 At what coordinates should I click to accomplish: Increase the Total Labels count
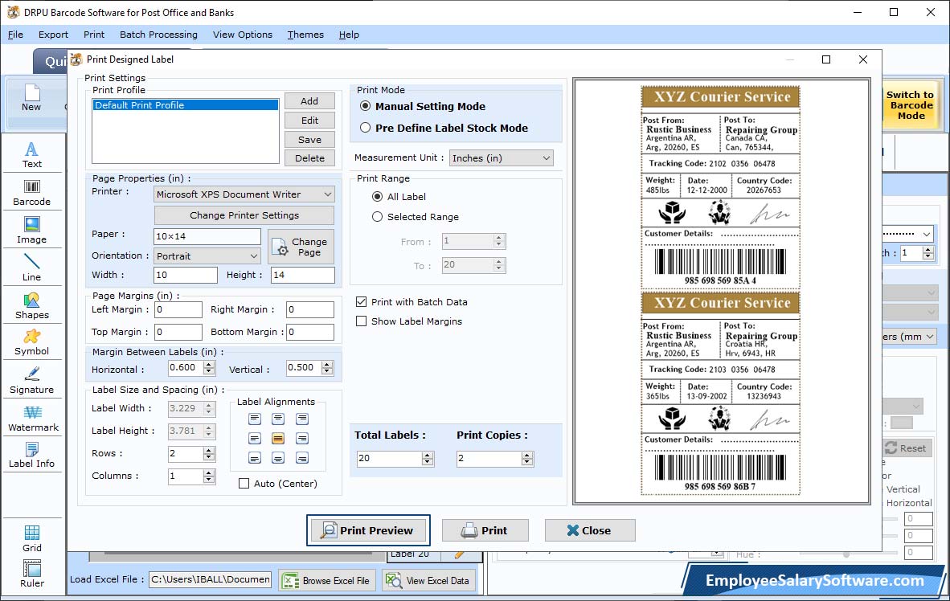(428, 455)
